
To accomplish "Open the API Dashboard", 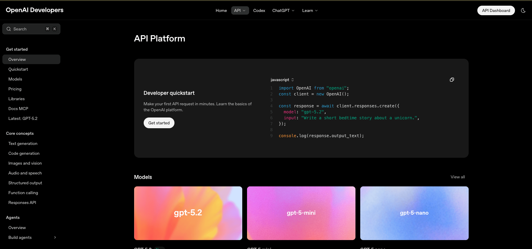I will [x=496, y=10].
